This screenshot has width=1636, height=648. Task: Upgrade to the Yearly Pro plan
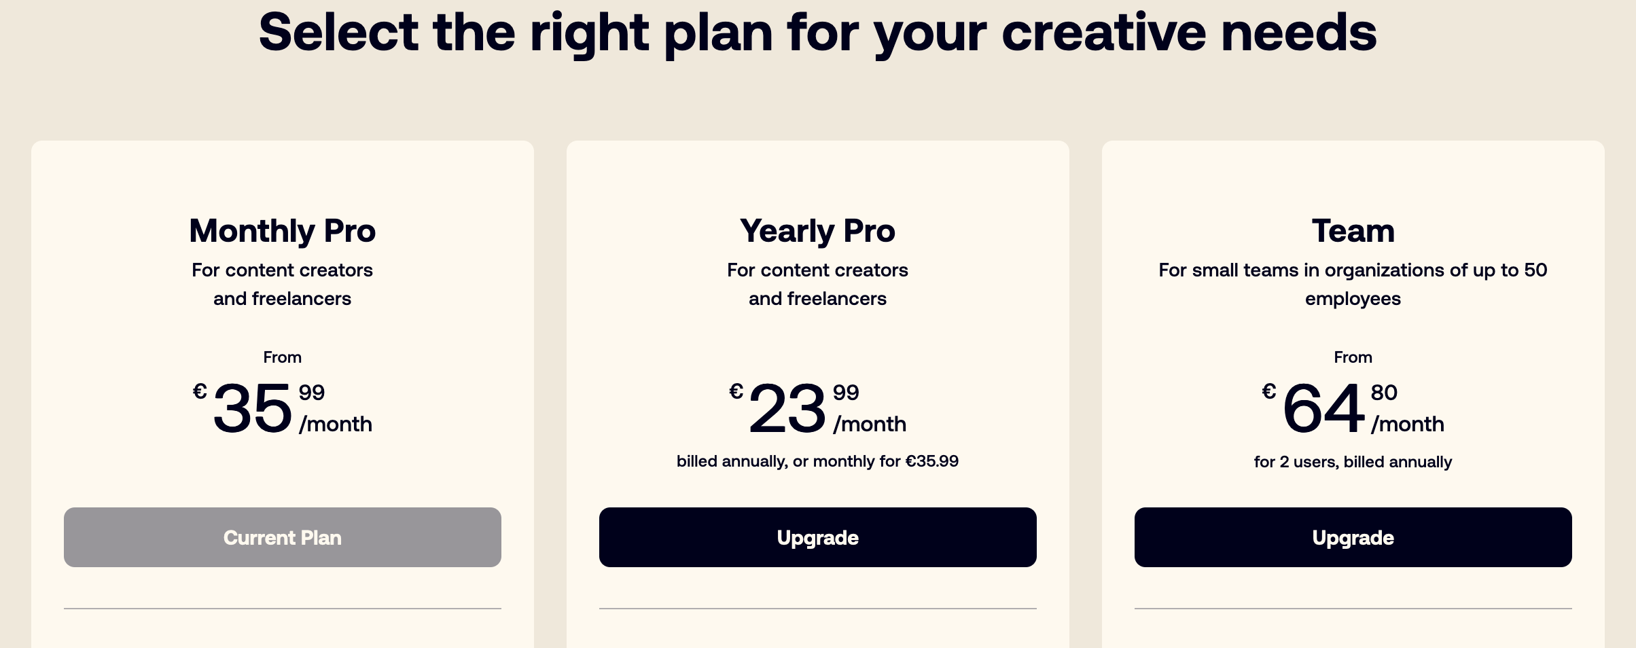(817, 537)
